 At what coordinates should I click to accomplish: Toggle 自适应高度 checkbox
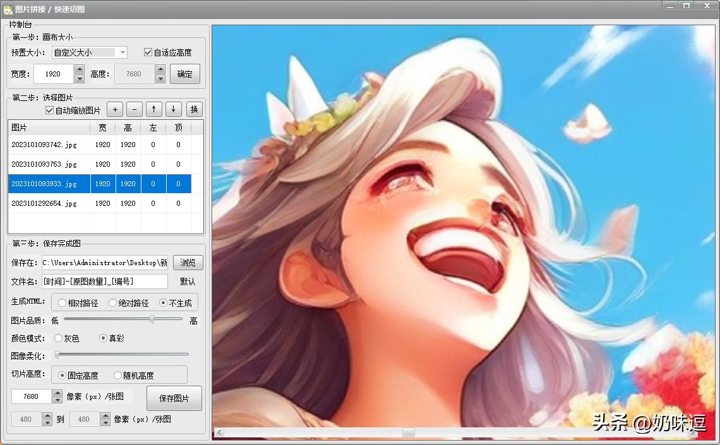click(x=148, y=52)
